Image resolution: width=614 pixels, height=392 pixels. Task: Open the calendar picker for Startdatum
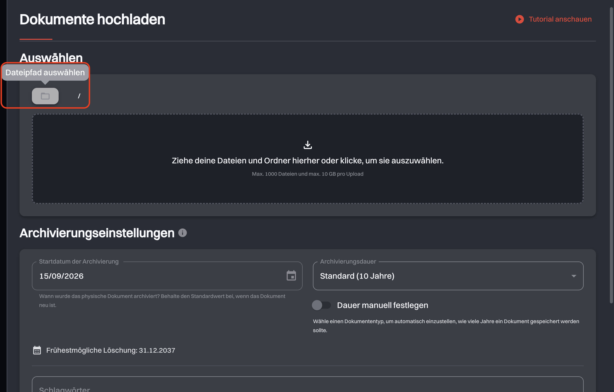pyautogui.click(x=291, y=276)
